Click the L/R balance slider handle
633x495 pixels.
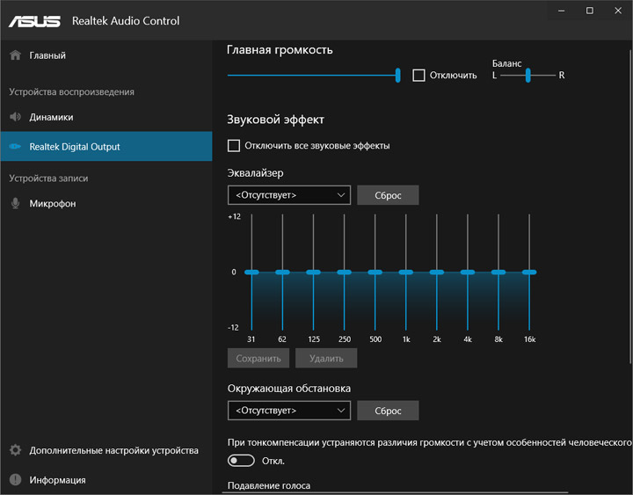pyautogui.click(x=528, y=76)
